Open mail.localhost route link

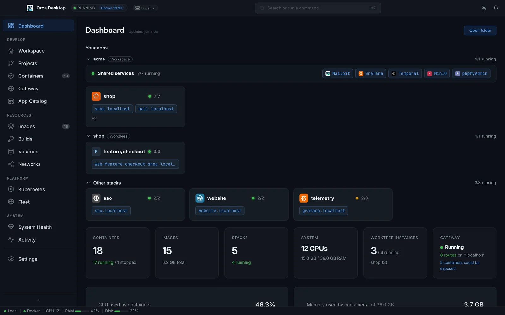(x=156, y=109)
